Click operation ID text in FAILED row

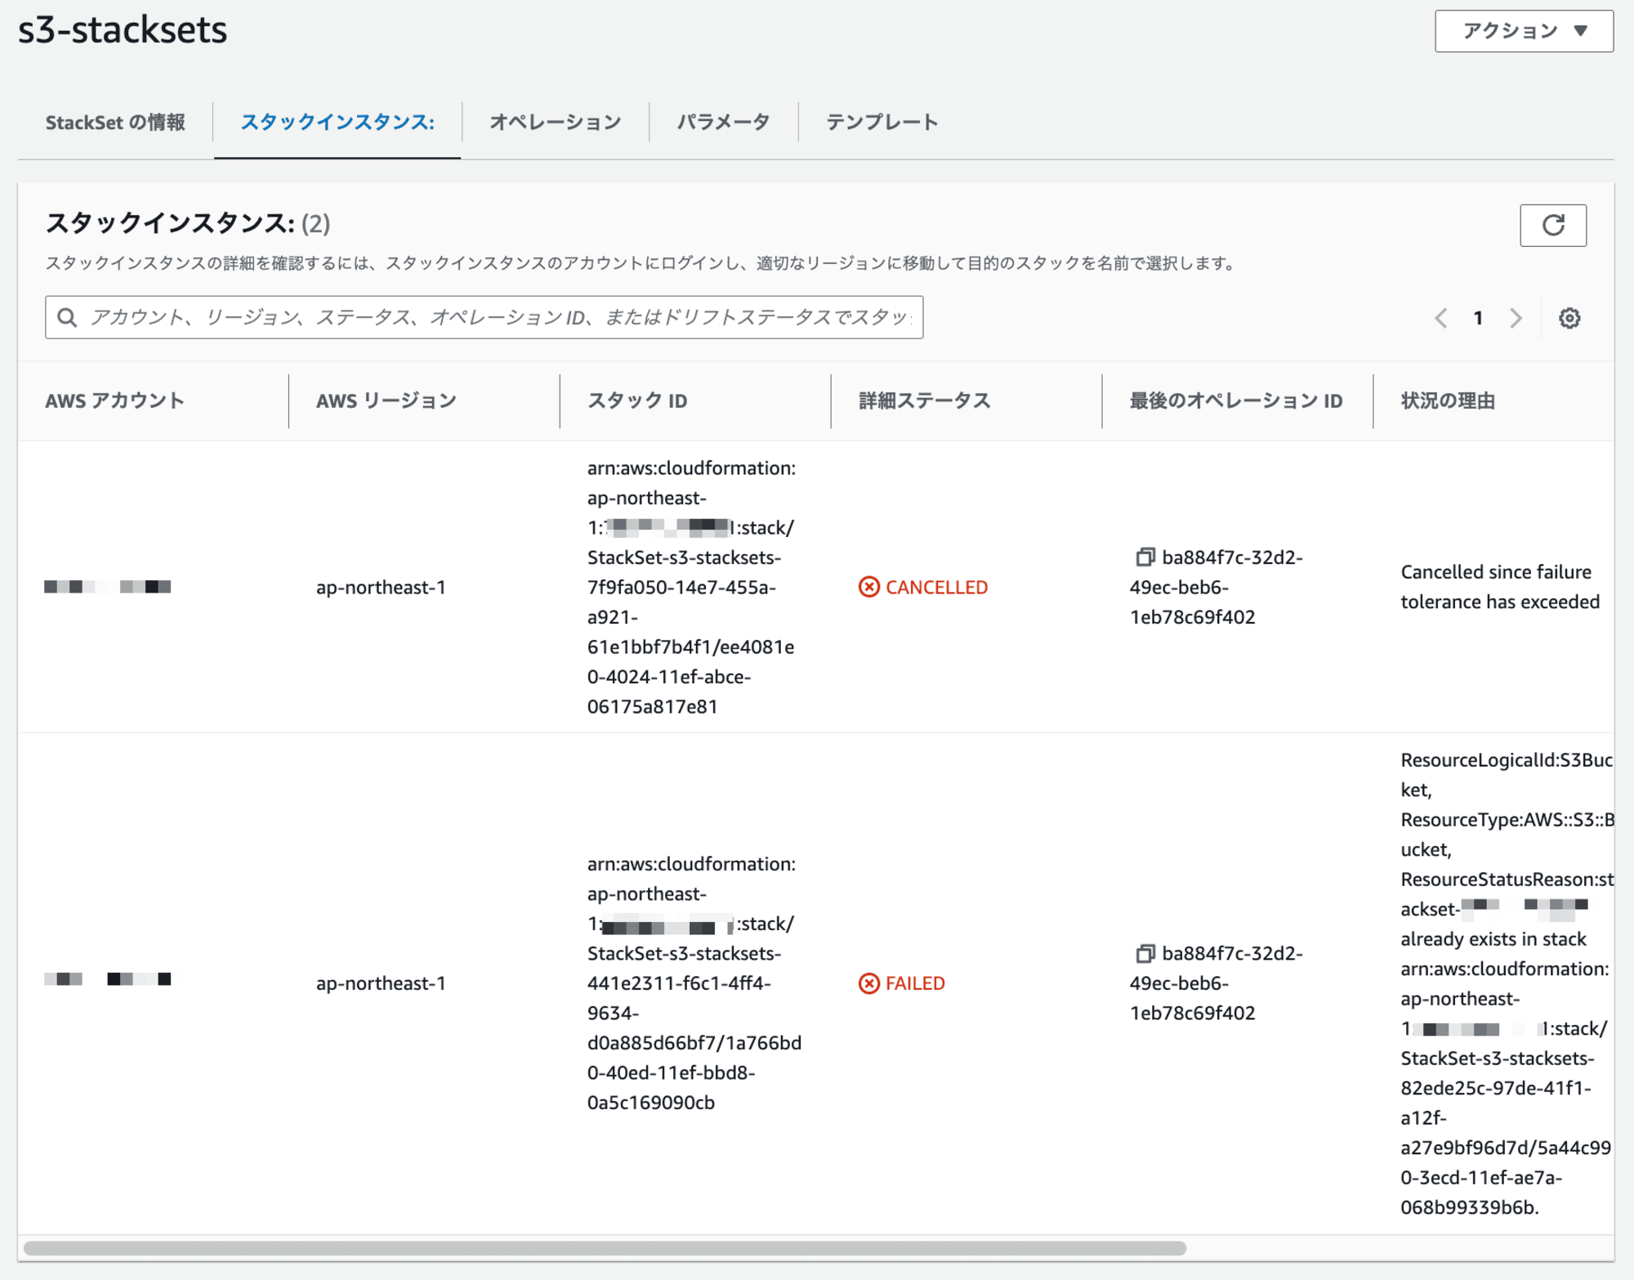tap(1217, 983)
